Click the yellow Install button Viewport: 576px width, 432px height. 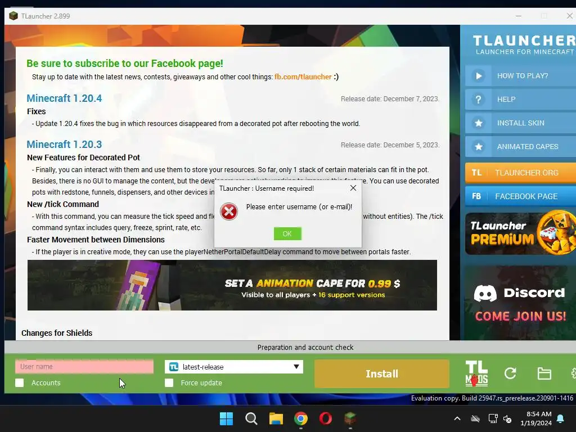tap(381, 373)
